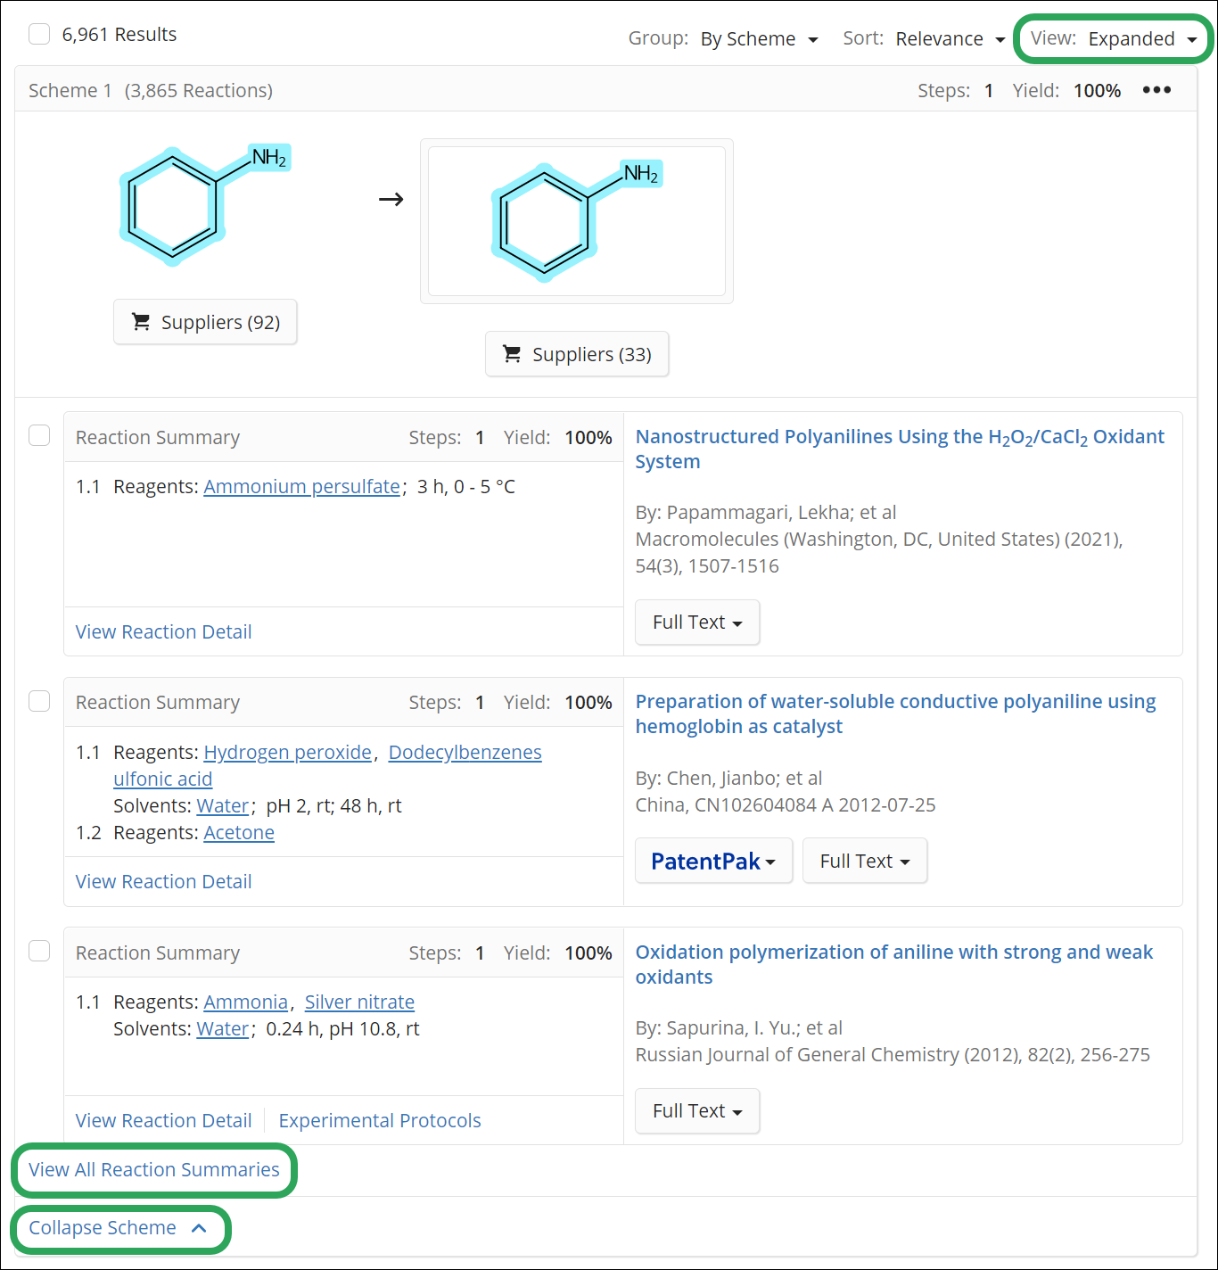Tick the Silver nitrate reaction checkbox
The height and width of the screenshot is (1270, 1218).
[x=39, y=951]
